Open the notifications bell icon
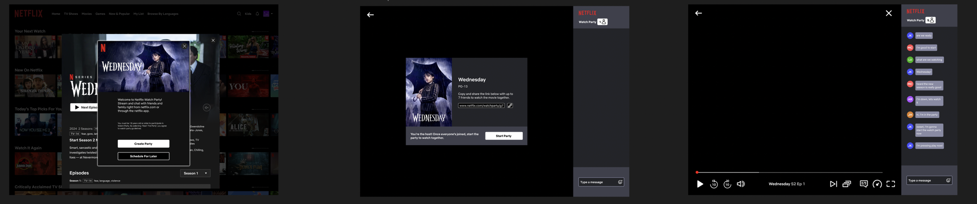The width and height of the screenshot is (977, 204). [x=257, y=14]
